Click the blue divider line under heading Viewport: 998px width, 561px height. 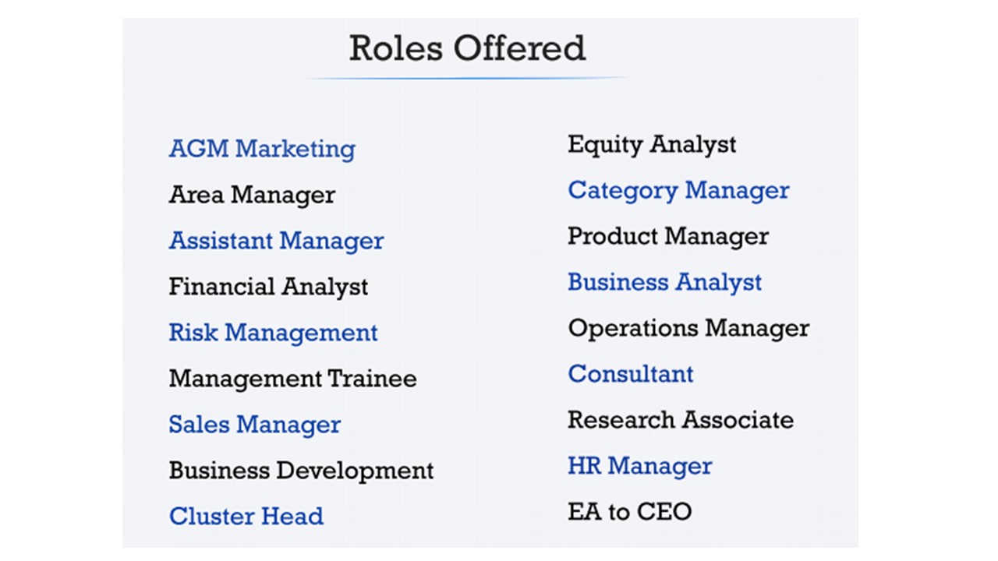click(x=466, y=78)
